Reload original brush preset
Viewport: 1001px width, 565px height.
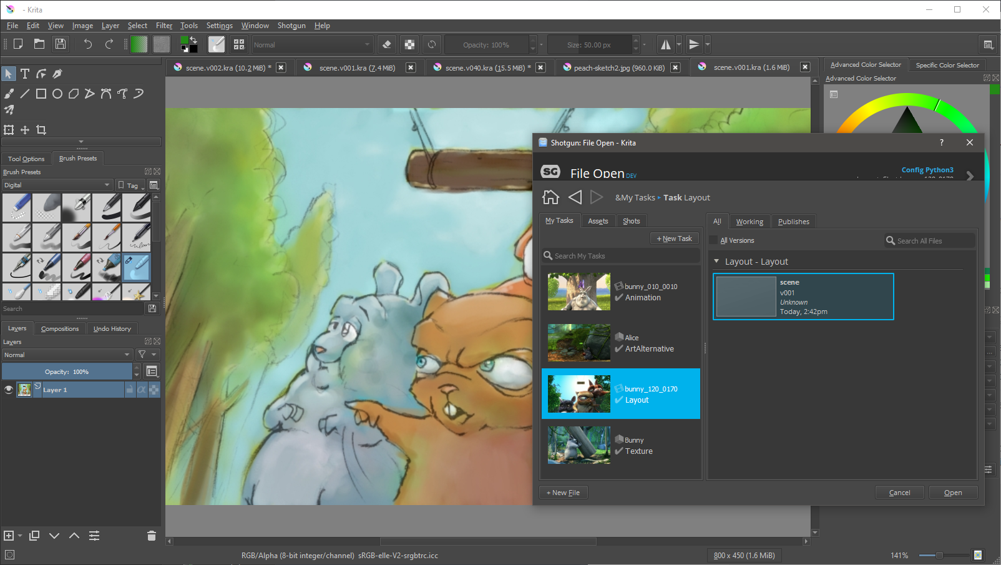[x=432, y=44]
